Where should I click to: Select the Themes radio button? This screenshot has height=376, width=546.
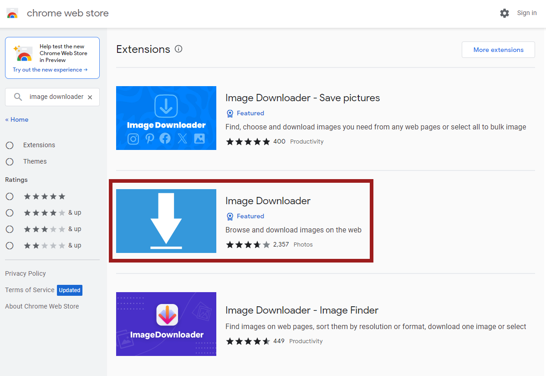[x=10, y=162]
